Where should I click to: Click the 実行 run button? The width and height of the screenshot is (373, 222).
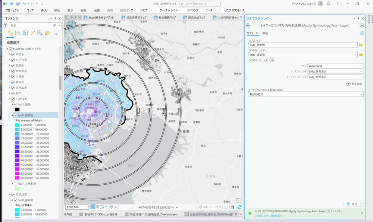pyautogui.click(x=352, y=204)
